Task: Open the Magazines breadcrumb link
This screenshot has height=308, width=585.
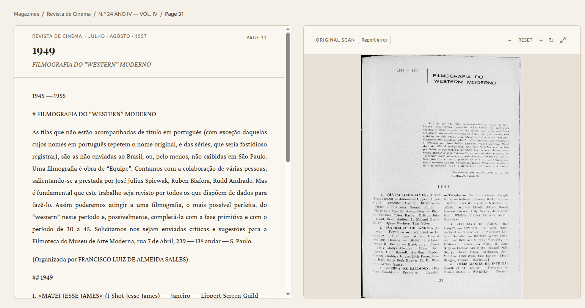Action: tap(26, 14)
